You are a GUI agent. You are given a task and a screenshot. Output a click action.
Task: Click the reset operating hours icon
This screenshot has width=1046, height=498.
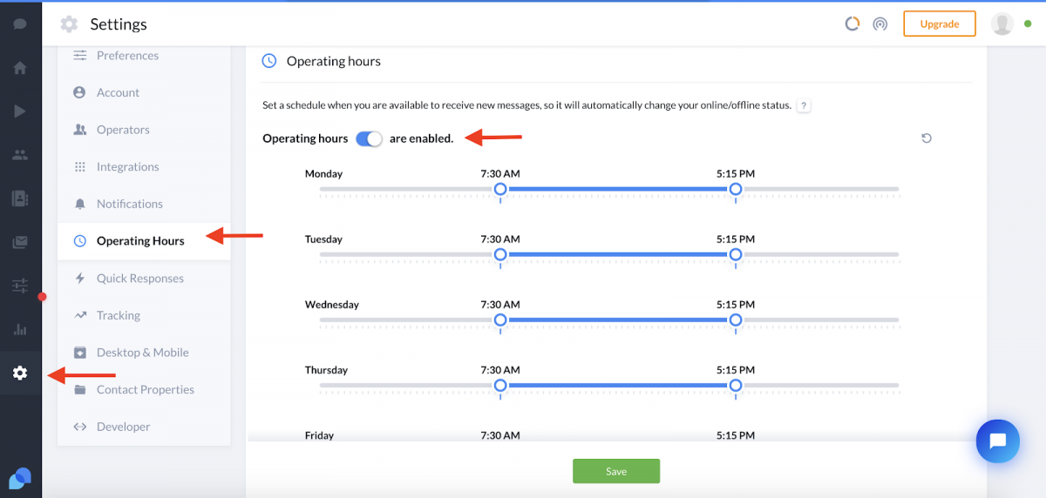[x=927, y=138]
